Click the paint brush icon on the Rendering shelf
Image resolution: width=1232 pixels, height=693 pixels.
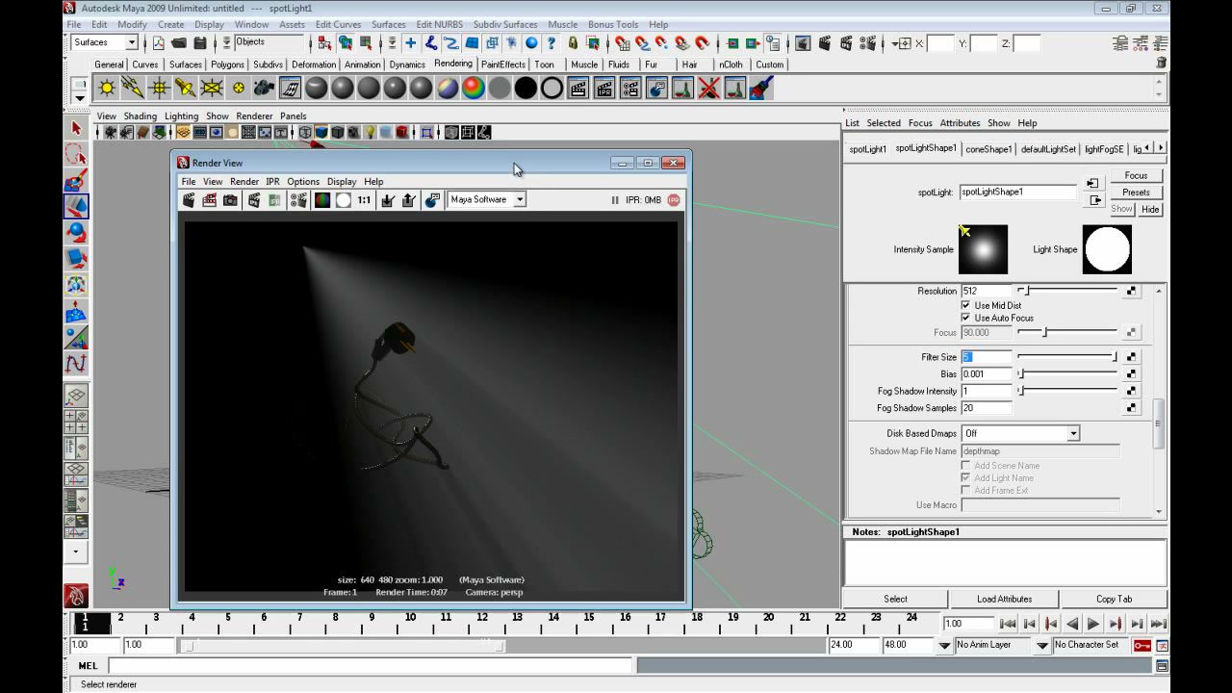[761, 89]
